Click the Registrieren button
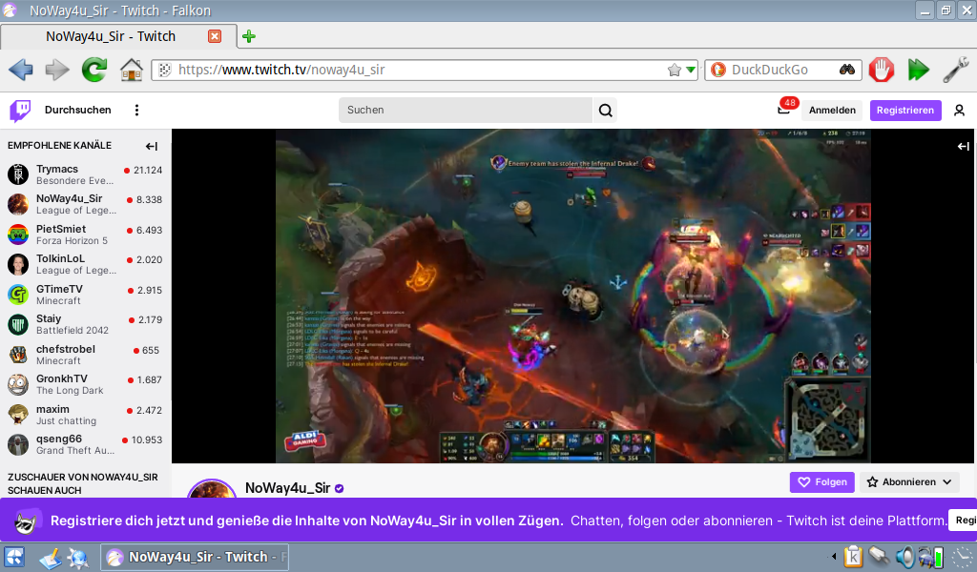The image size is (977, 572). [x=905, y=111]
